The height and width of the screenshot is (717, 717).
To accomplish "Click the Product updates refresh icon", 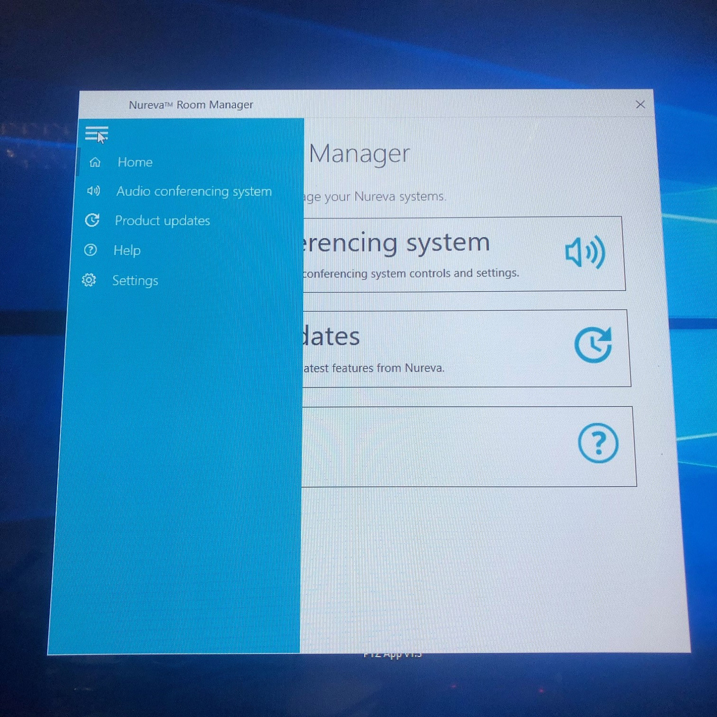I will tap(92, 220).
